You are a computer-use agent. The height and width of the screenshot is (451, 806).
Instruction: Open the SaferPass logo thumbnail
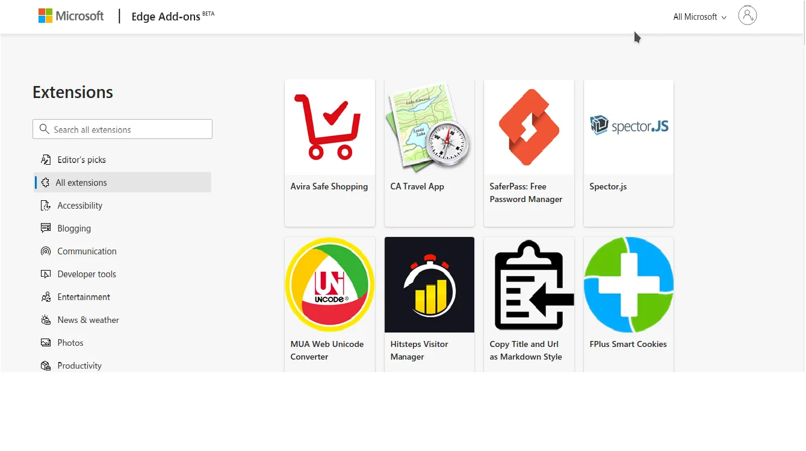coord(529,127)
